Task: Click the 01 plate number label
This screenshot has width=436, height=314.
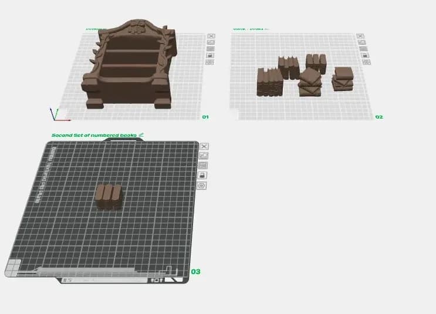Action: coord(205,117)
